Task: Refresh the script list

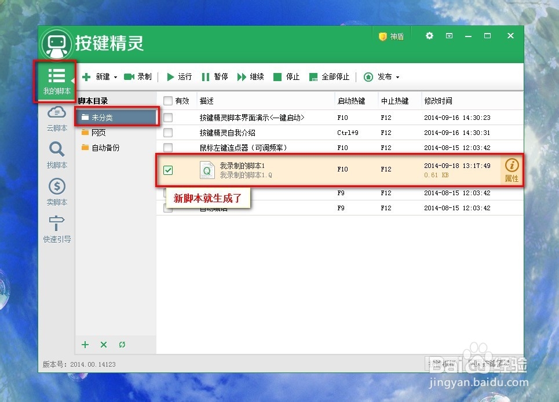Action: (122, 344)
